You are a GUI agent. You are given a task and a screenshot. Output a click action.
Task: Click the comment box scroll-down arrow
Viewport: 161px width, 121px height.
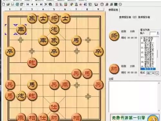[x=159, y=111]
